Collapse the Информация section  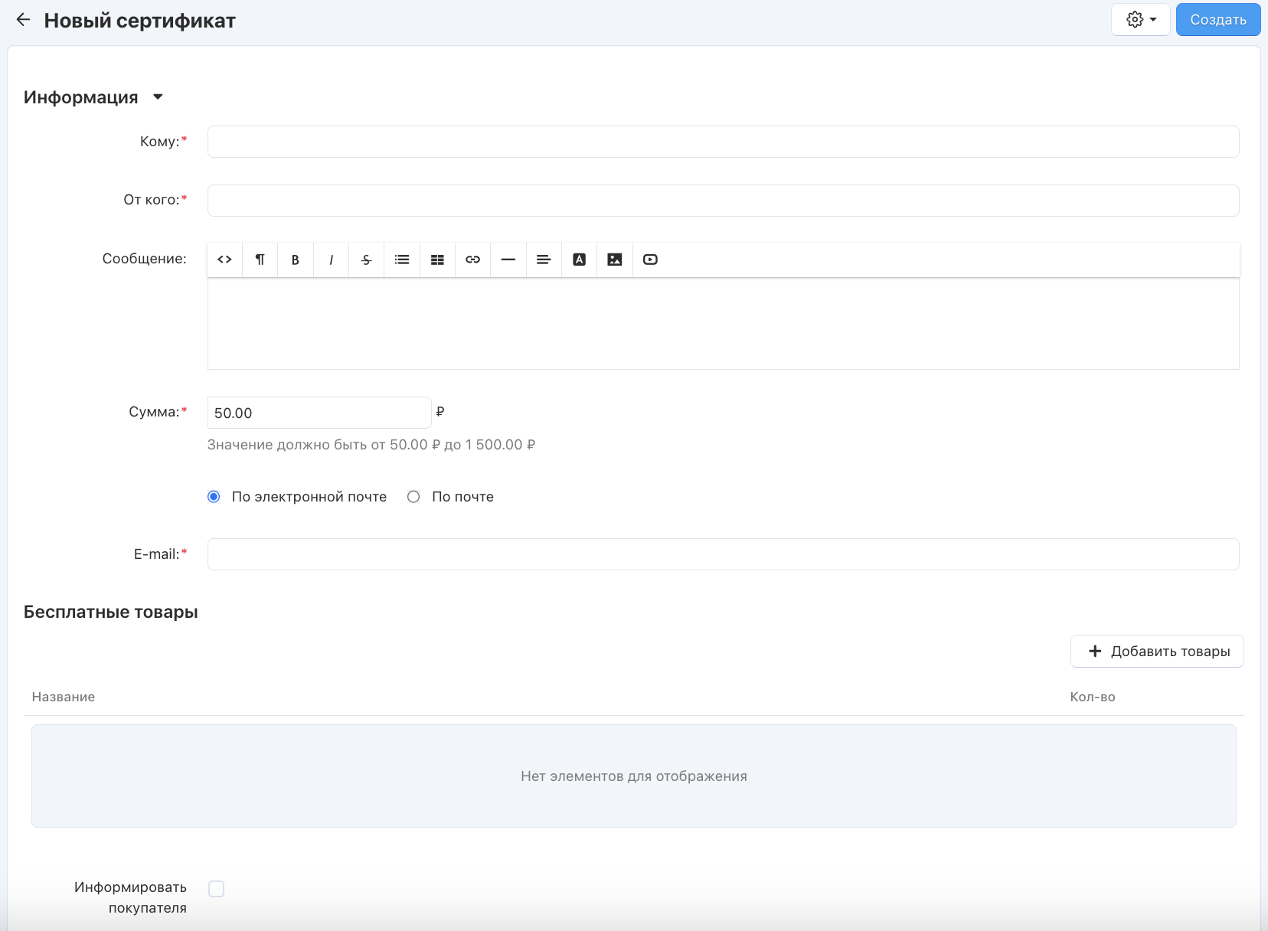pos(158,97)
